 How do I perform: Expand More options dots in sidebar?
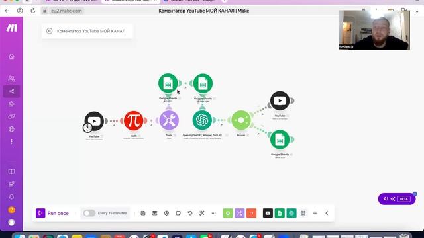point(11,141)
